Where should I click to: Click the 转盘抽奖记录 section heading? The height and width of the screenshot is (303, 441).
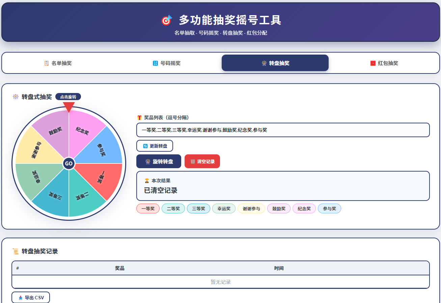40,251
